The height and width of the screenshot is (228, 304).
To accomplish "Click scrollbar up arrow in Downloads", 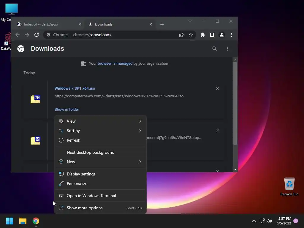I will click(235, 60).
